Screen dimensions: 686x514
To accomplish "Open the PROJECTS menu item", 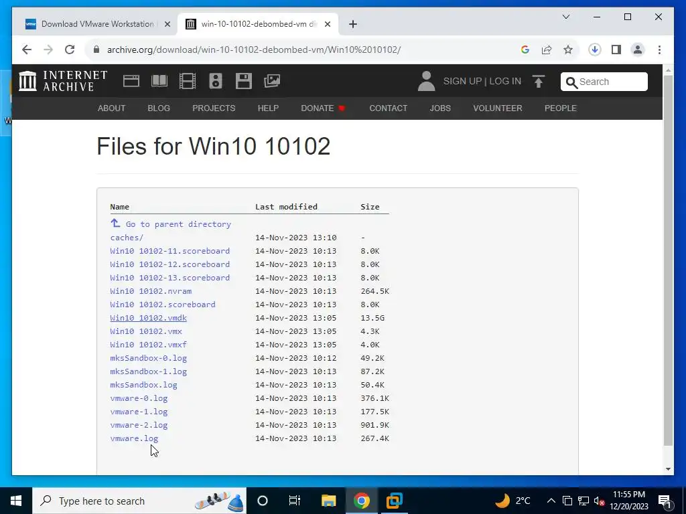I will [x=214, y=108].
